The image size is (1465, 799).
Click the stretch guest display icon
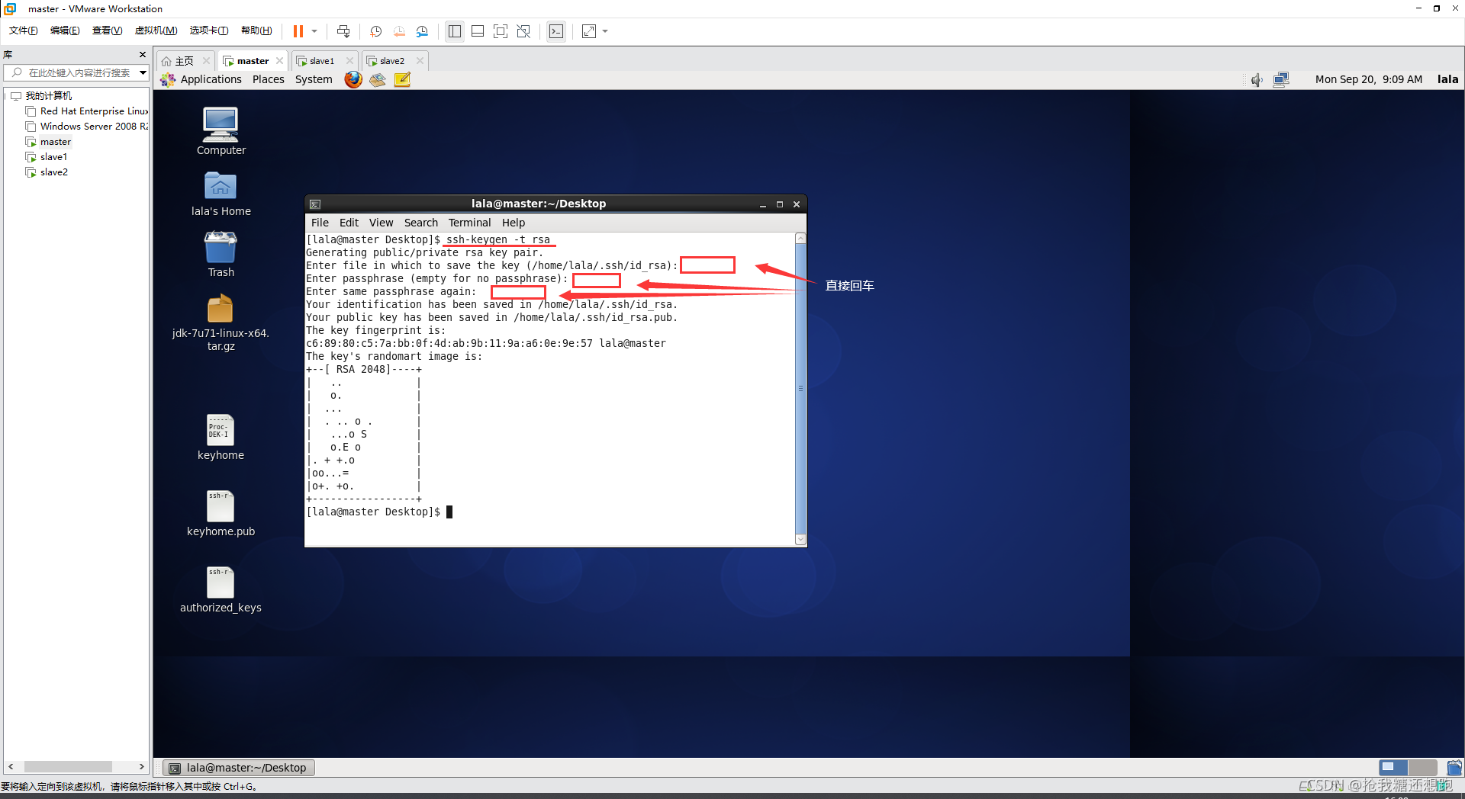[589, 31]
